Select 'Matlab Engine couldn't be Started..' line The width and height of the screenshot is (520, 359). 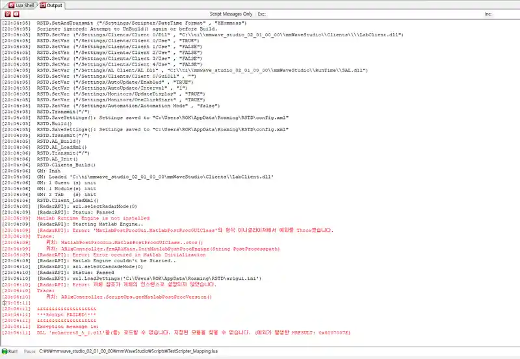click(x=89, y=260)
